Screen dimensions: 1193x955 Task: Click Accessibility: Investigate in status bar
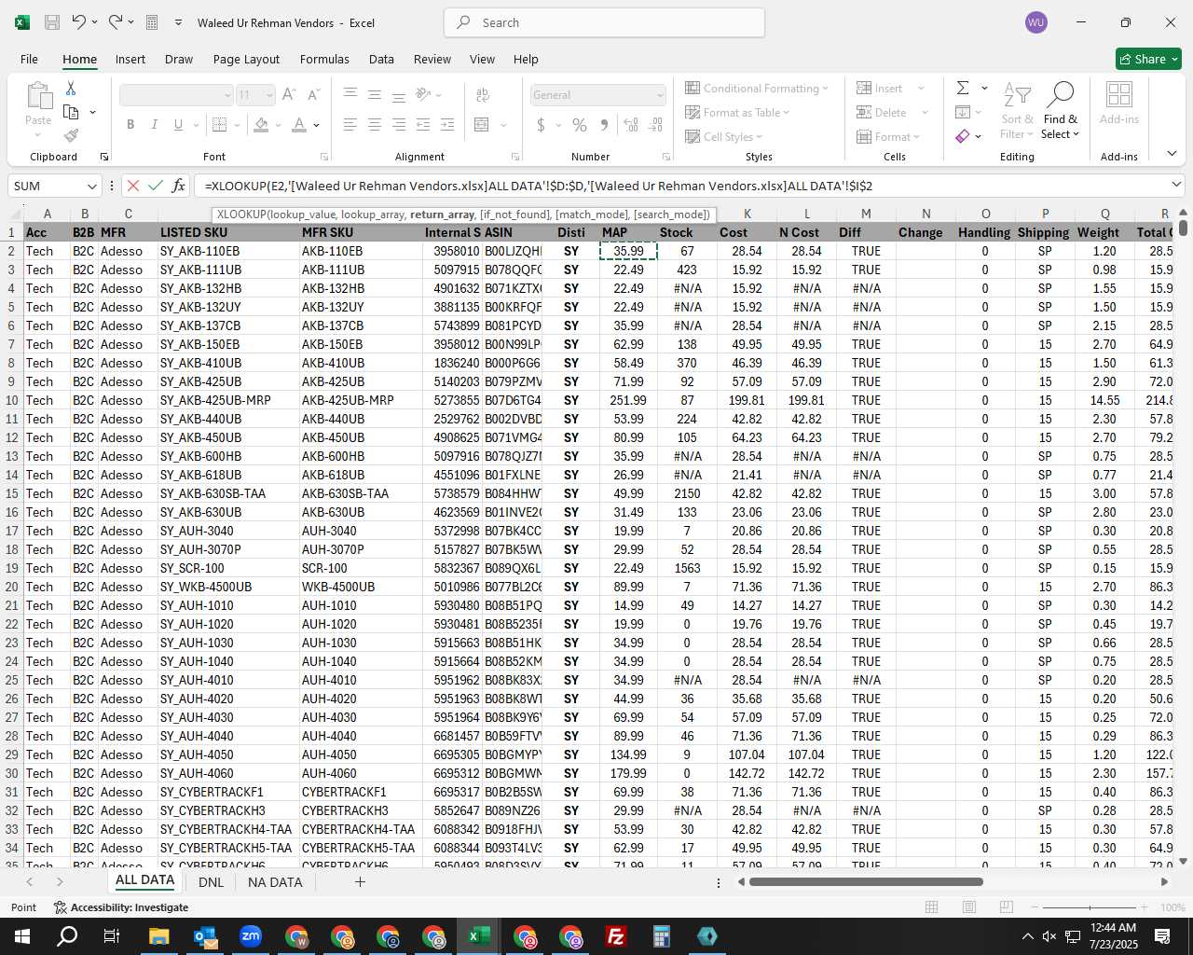[x=121, y=907]
